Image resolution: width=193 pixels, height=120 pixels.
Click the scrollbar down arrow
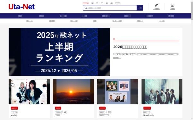[192, 119]
